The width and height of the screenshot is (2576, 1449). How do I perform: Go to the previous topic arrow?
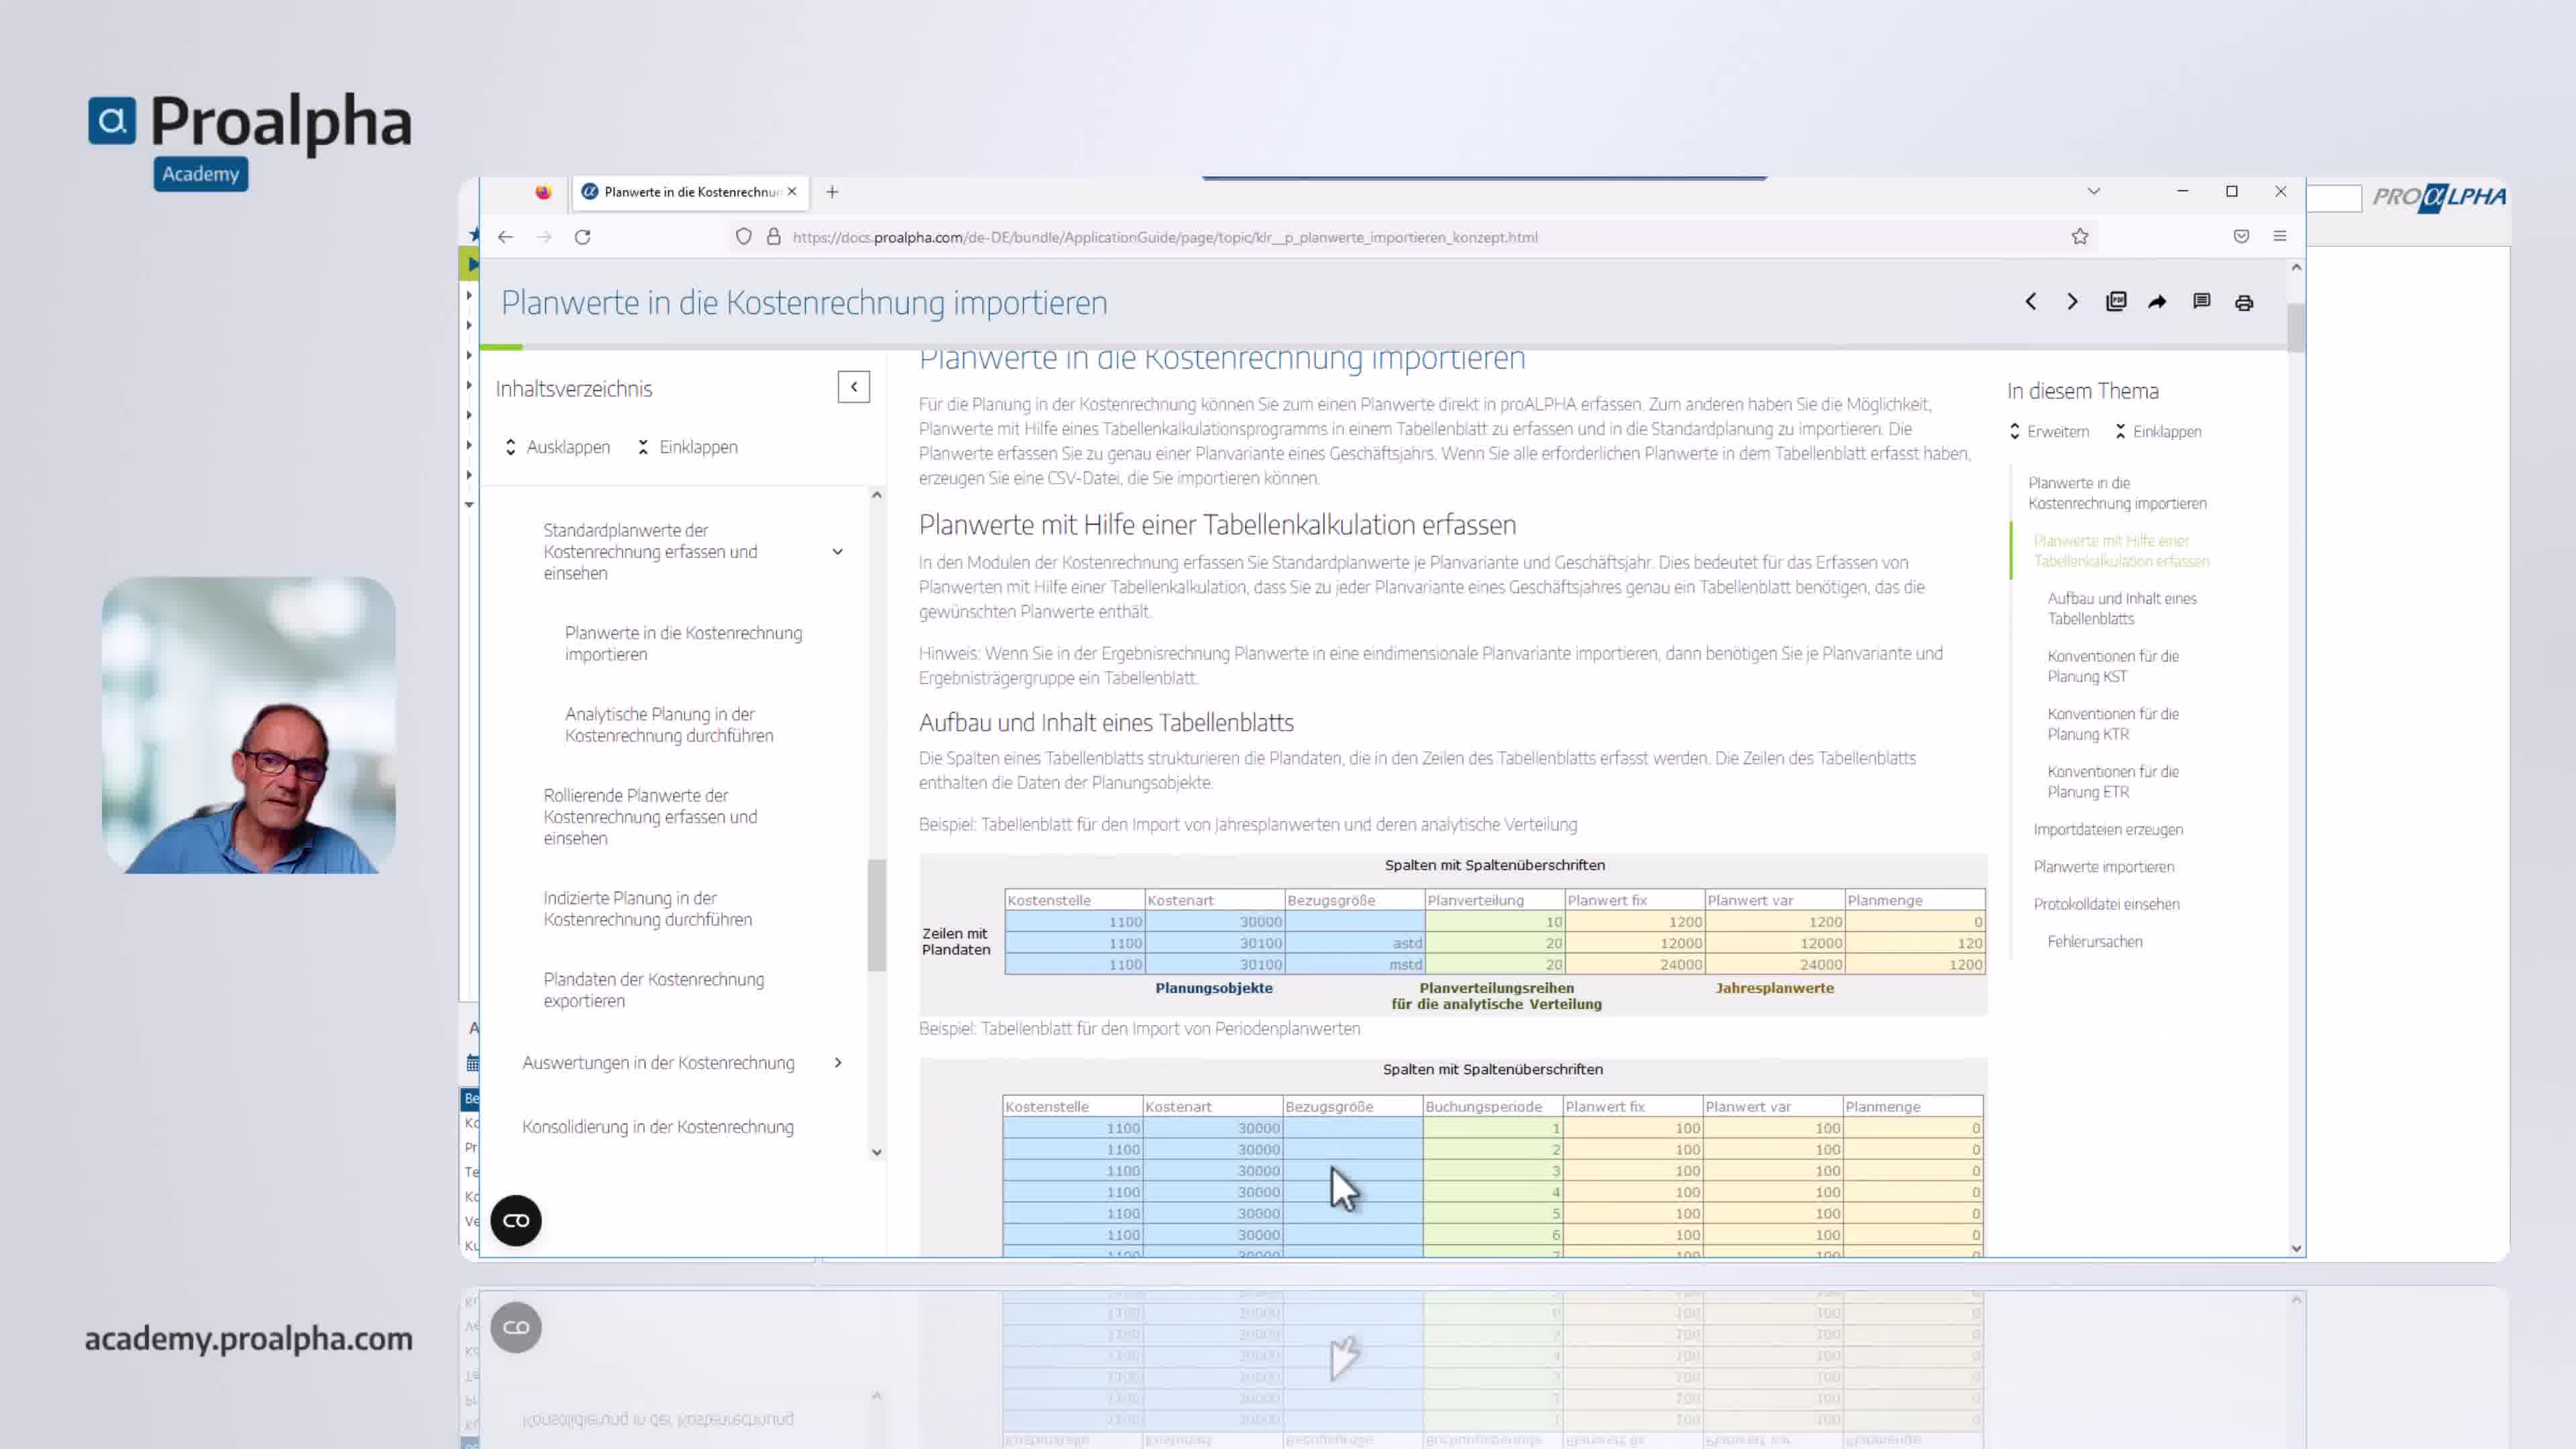point(2030,302)
